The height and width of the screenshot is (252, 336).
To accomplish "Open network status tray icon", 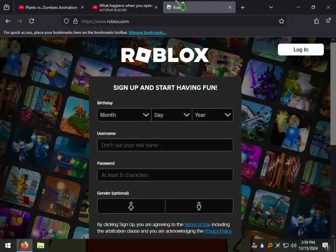I will tap(286, 245).
